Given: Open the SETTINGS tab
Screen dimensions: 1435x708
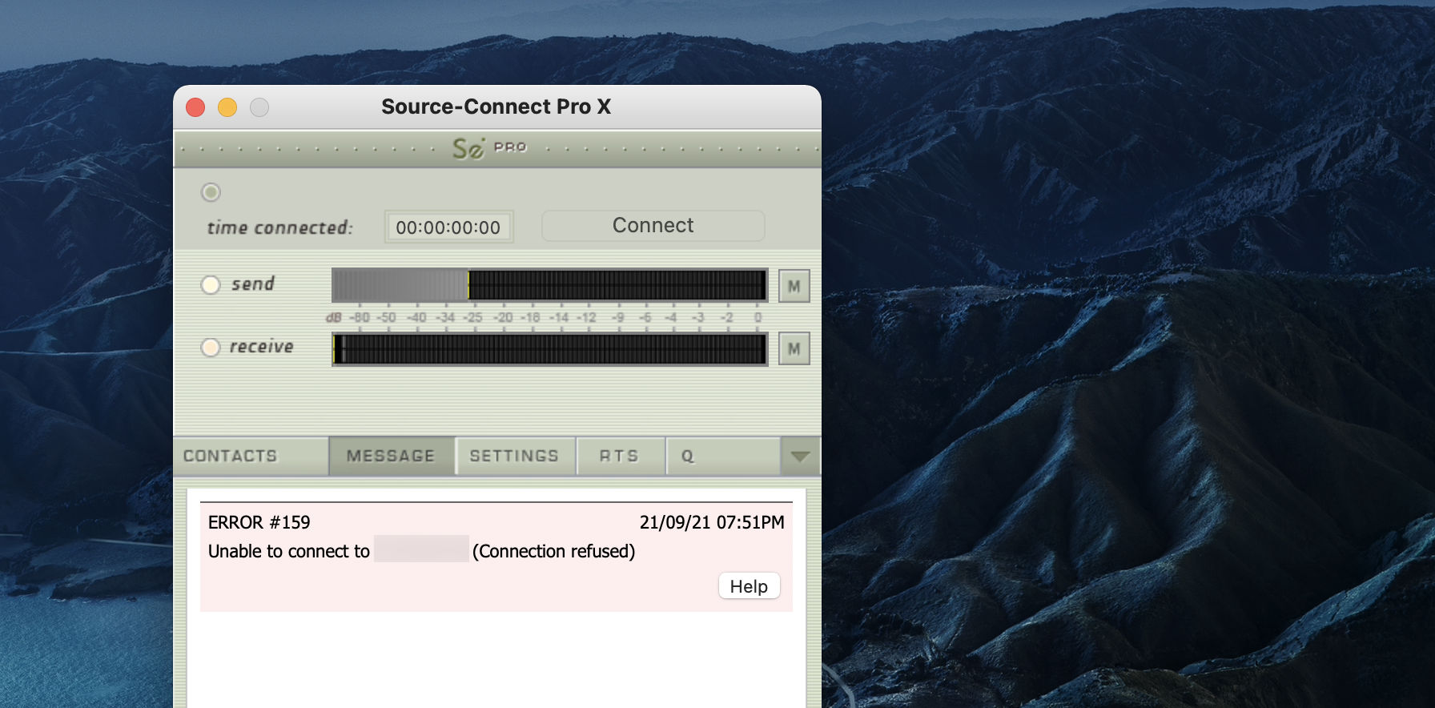Looking at the screenshot, I should point(514,457).
